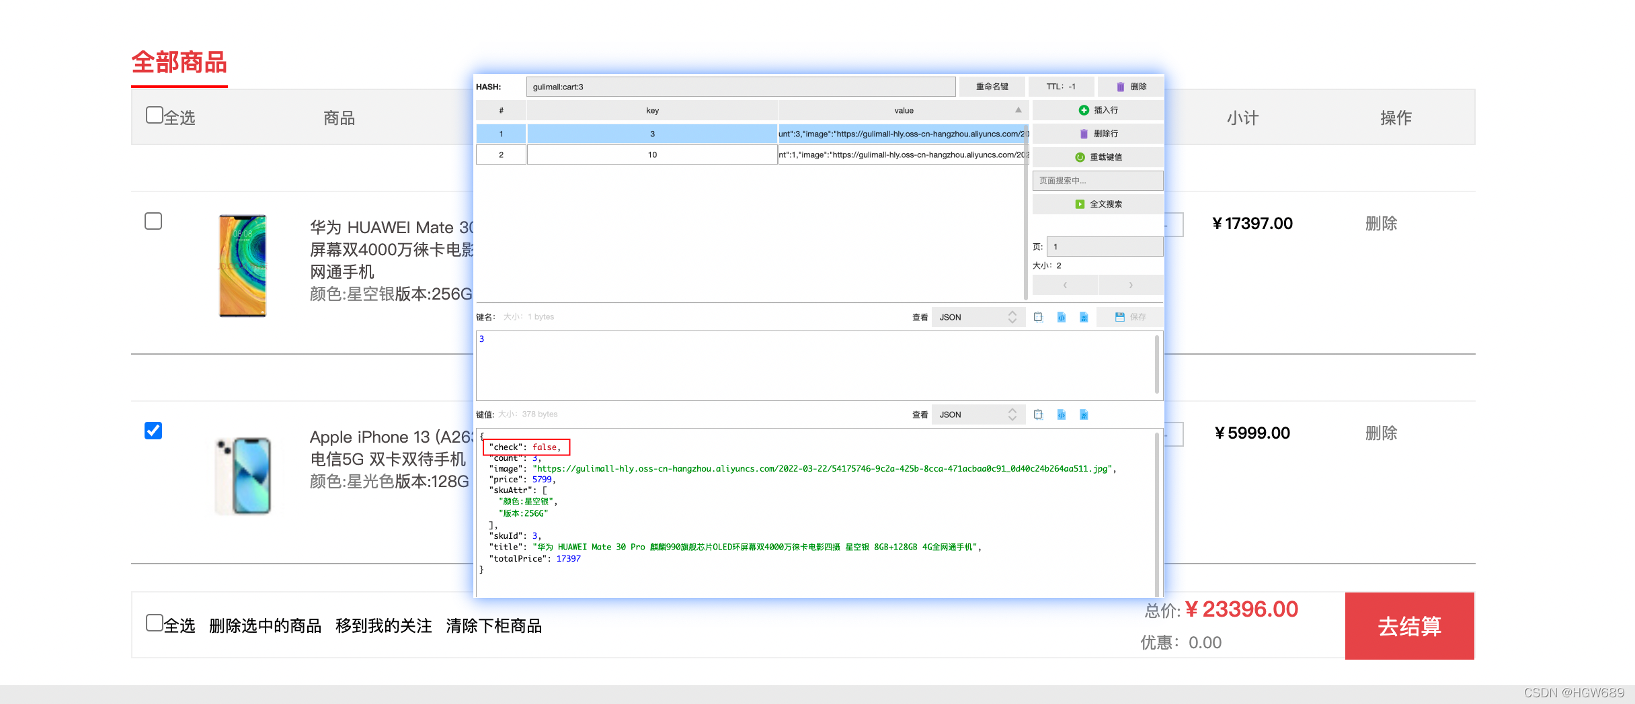The height and width of the screenshot is (704, 1635).
Task: Click the 重载键值 reload button
Action: [1098, 157]
